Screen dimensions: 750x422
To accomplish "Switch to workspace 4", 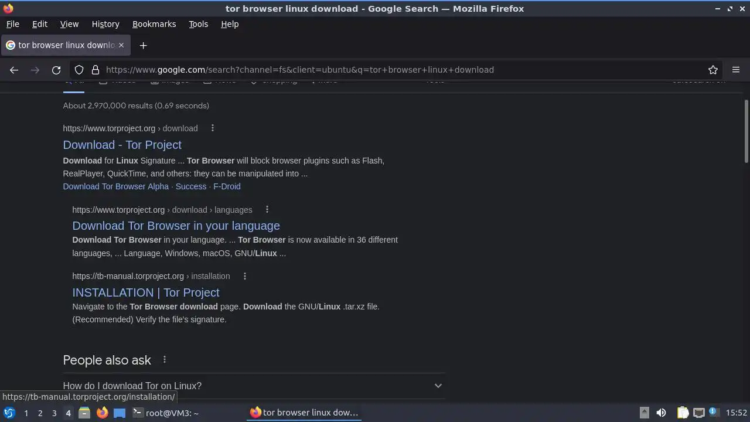I will tap(68, 413).
